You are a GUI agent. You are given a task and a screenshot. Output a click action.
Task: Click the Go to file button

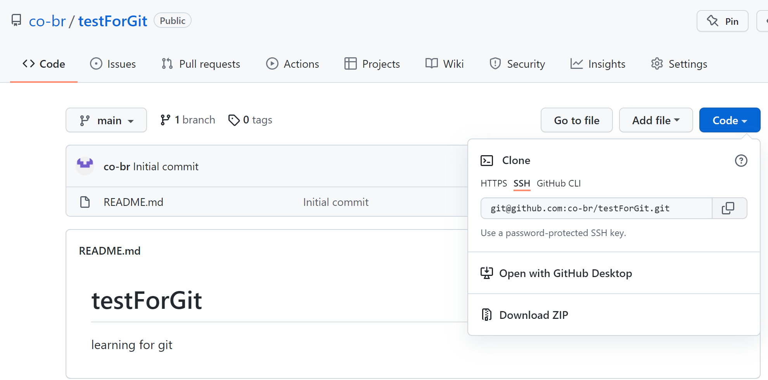(576, 120)
